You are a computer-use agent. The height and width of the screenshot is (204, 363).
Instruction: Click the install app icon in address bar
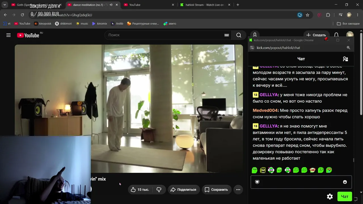pos(300,15)
